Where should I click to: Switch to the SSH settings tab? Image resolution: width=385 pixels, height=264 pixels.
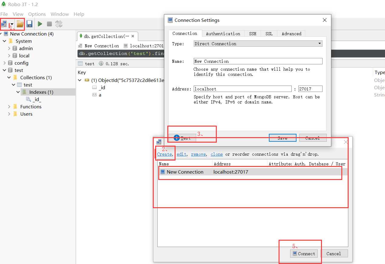pos(253,34)
